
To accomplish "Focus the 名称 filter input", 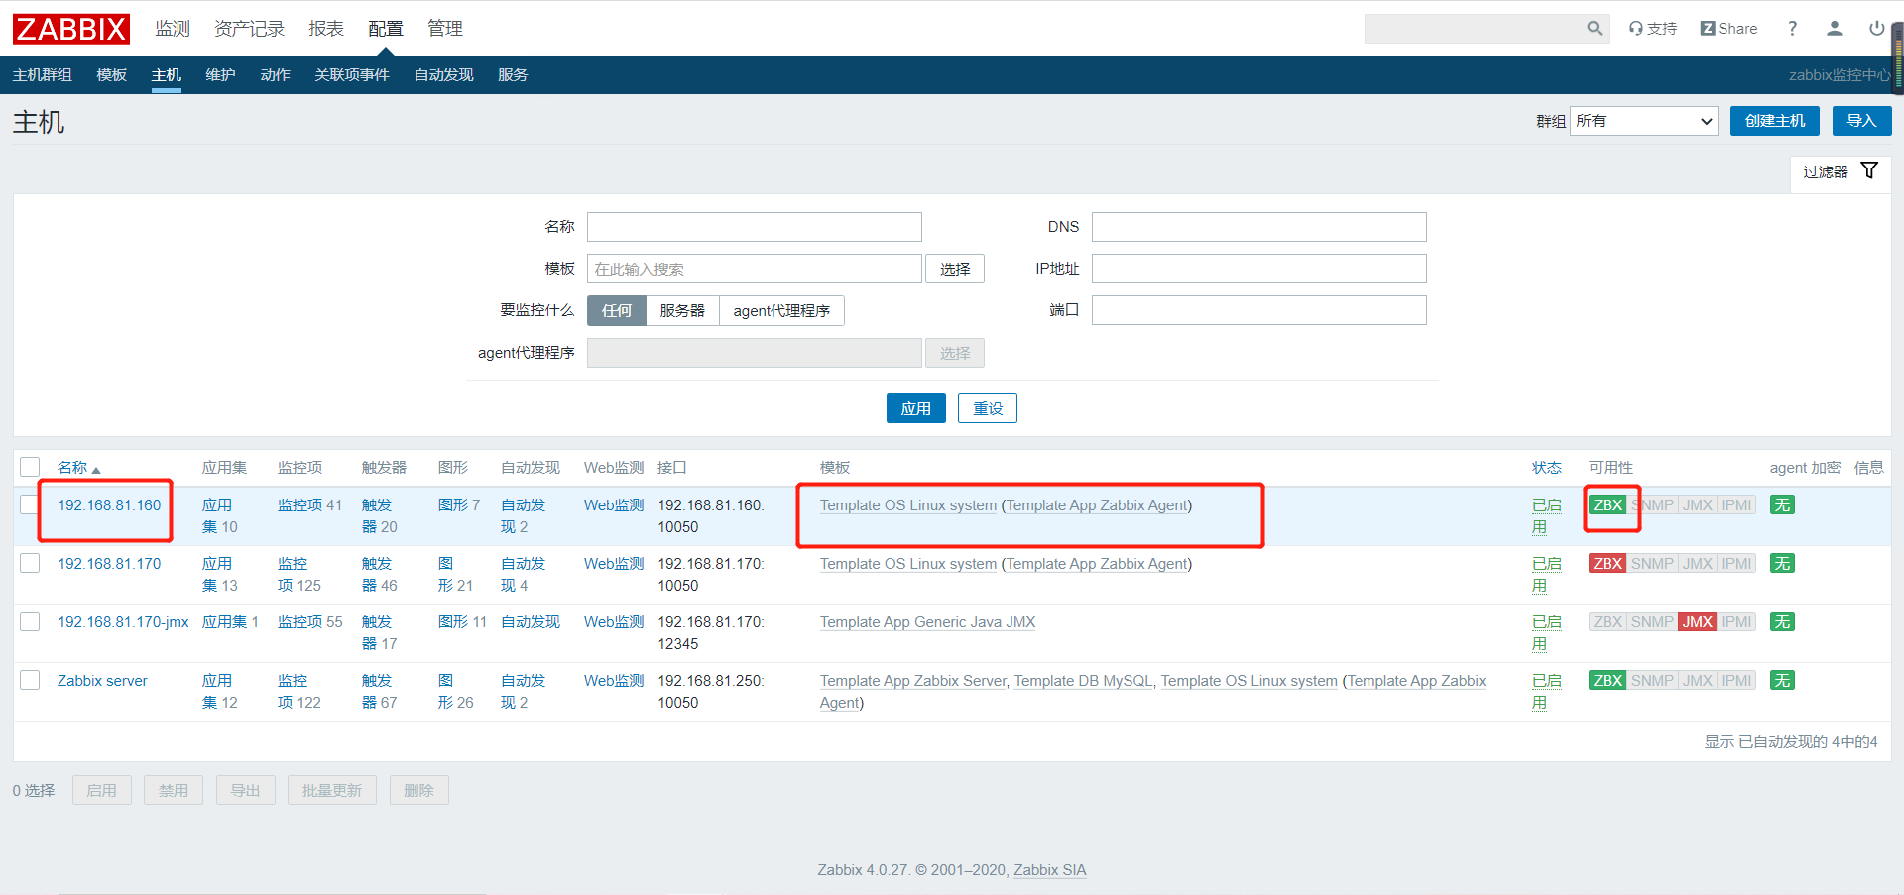I will pyautogui.click(x=755, y=227).
